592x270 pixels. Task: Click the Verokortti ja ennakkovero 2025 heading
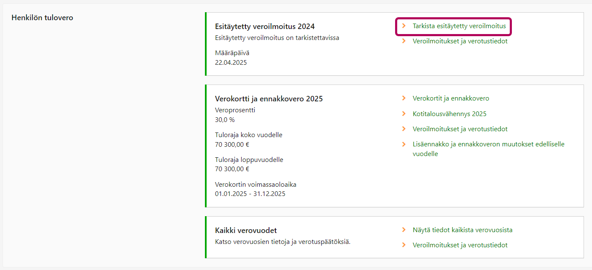point(269,99)
